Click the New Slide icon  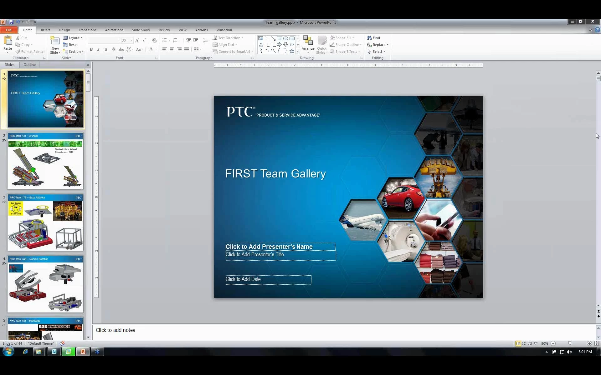(x=55, y=41)
